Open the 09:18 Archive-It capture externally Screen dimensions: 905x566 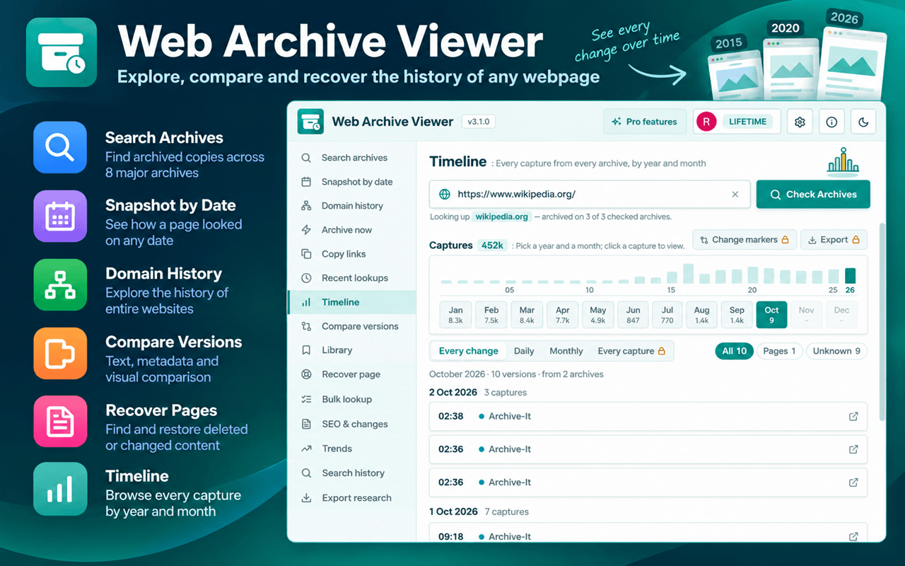853,536
